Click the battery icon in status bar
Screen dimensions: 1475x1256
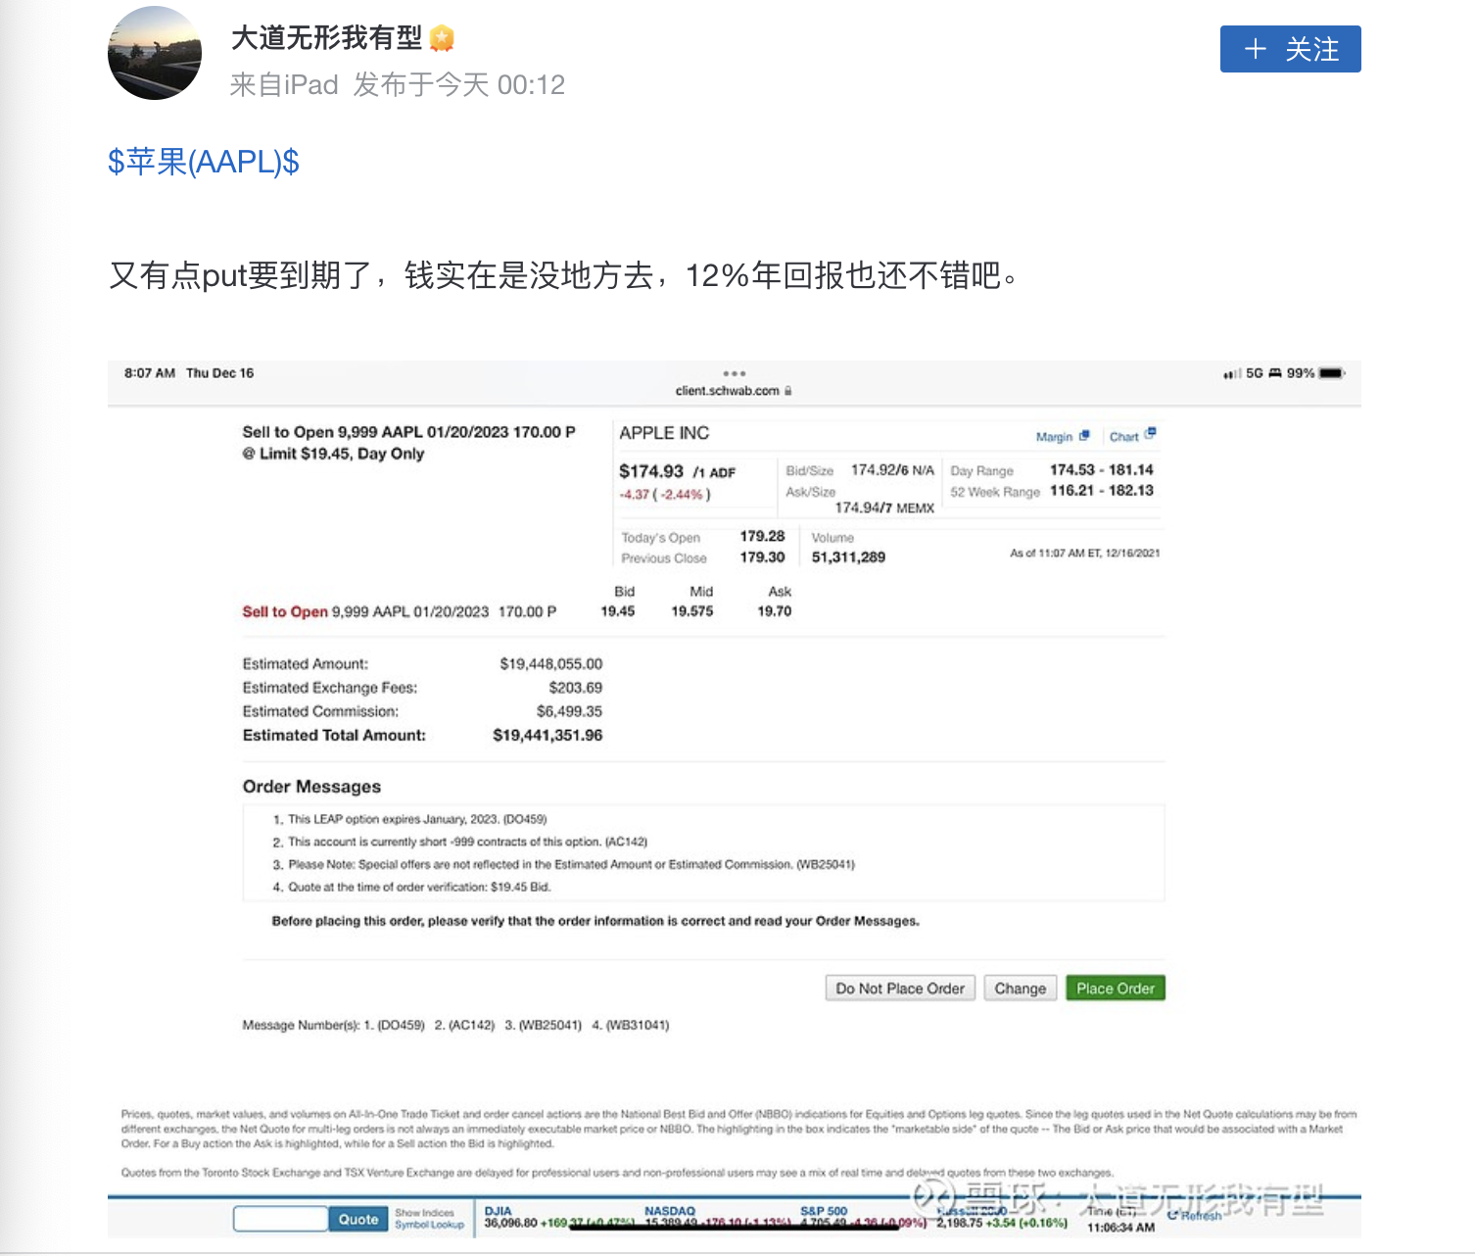[x=1332, y=373]
